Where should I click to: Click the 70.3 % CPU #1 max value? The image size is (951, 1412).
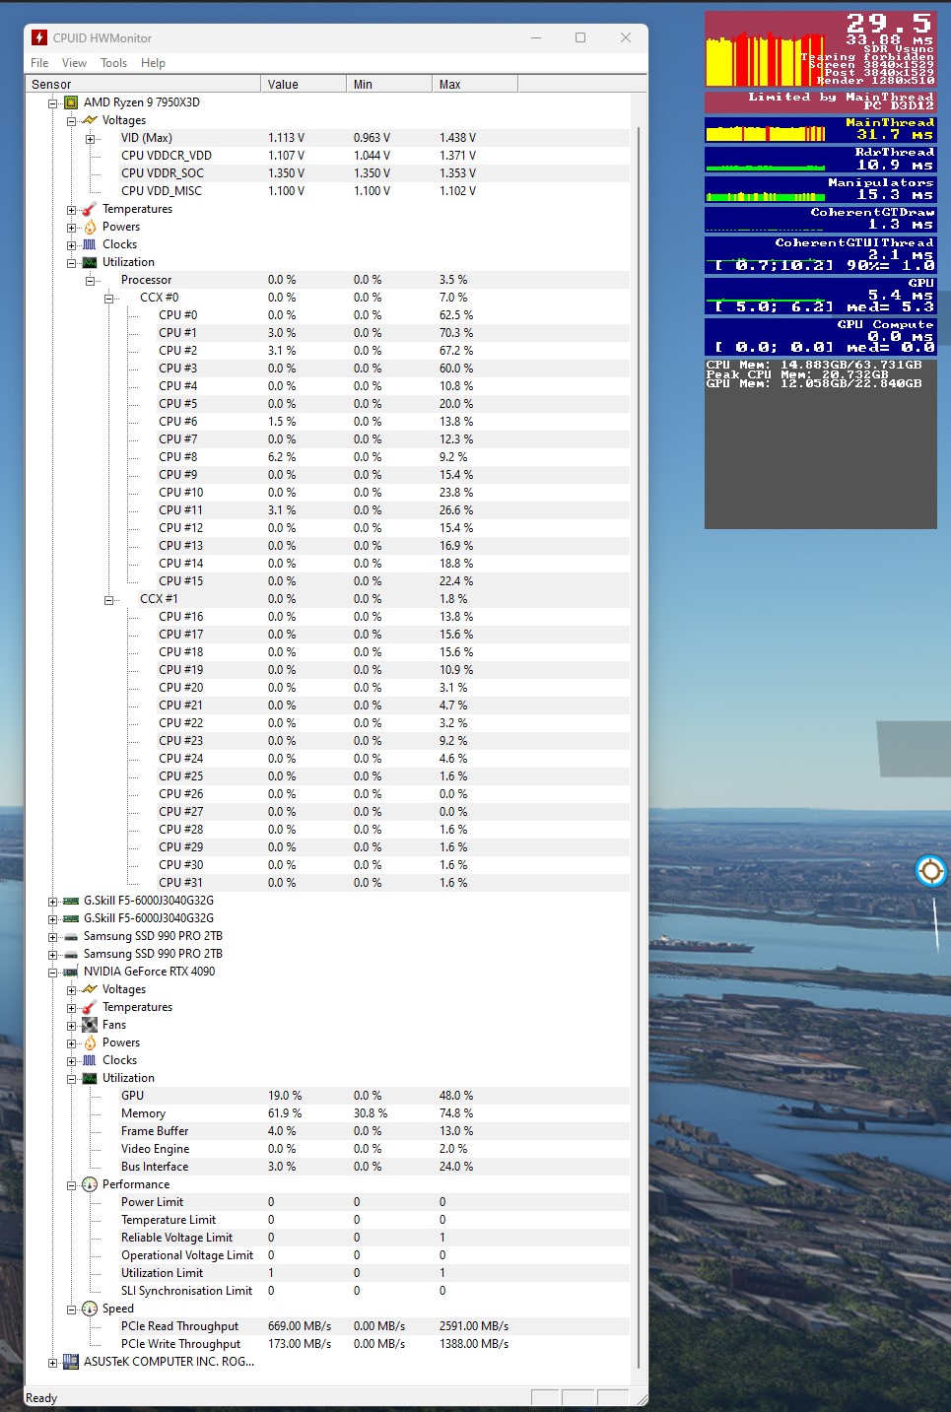[x=456, y=333]
